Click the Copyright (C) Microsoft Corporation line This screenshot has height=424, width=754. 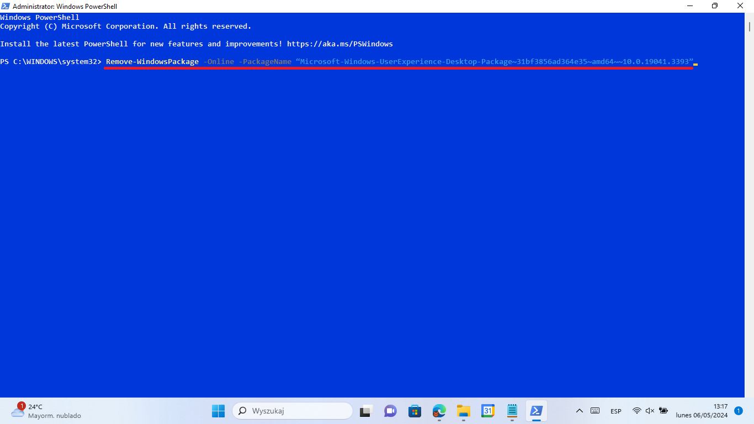coord(126,26)
